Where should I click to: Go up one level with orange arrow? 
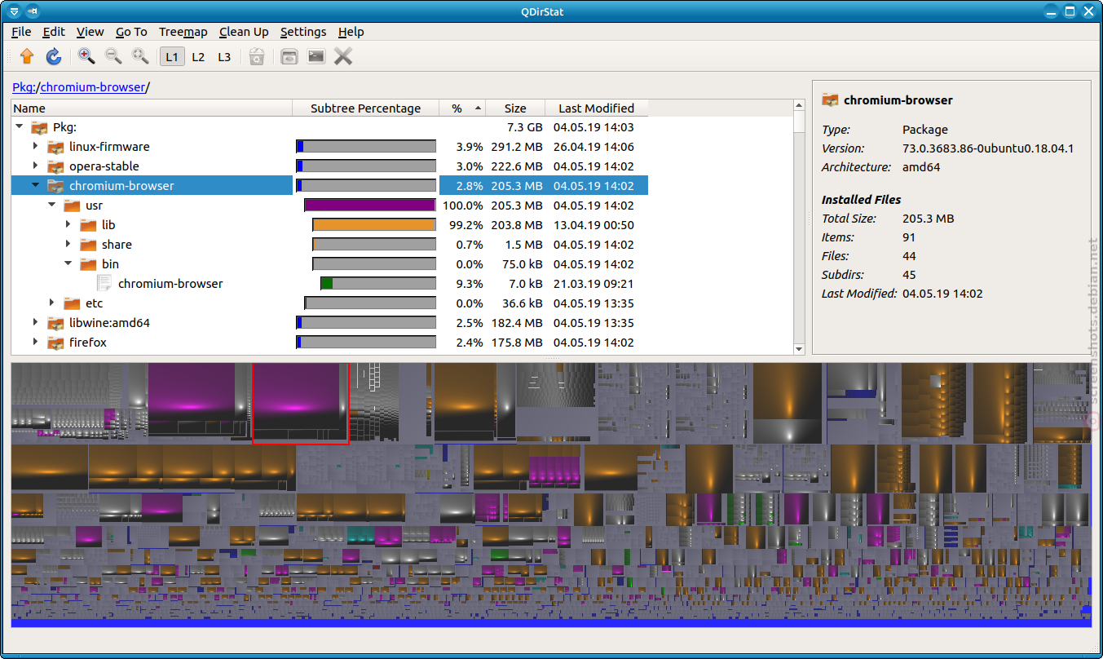pos(27,56)
